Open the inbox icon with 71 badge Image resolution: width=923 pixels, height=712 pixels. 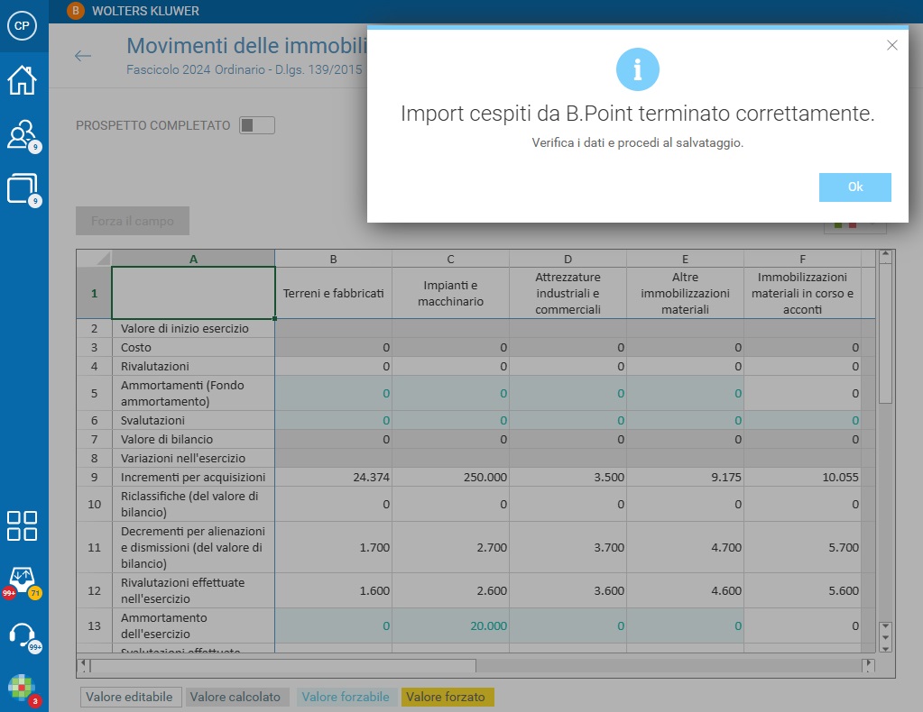click(x=22, y=581)
